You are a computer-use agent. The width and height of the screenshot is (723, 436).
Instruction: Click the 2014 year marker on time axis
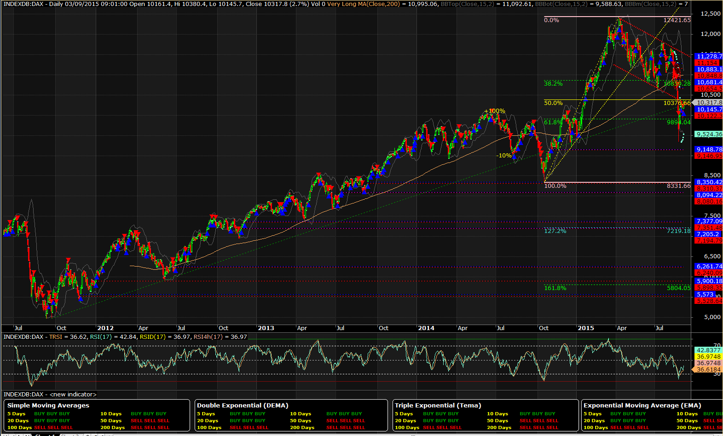pyautogui.click(x=426, y=328)
